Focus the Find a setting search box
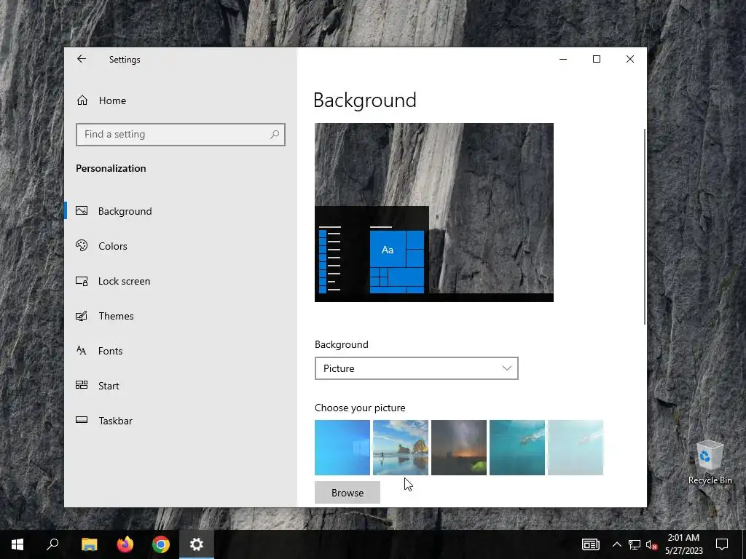The width and height of the screenshot is (746, 559). (181, 135)
